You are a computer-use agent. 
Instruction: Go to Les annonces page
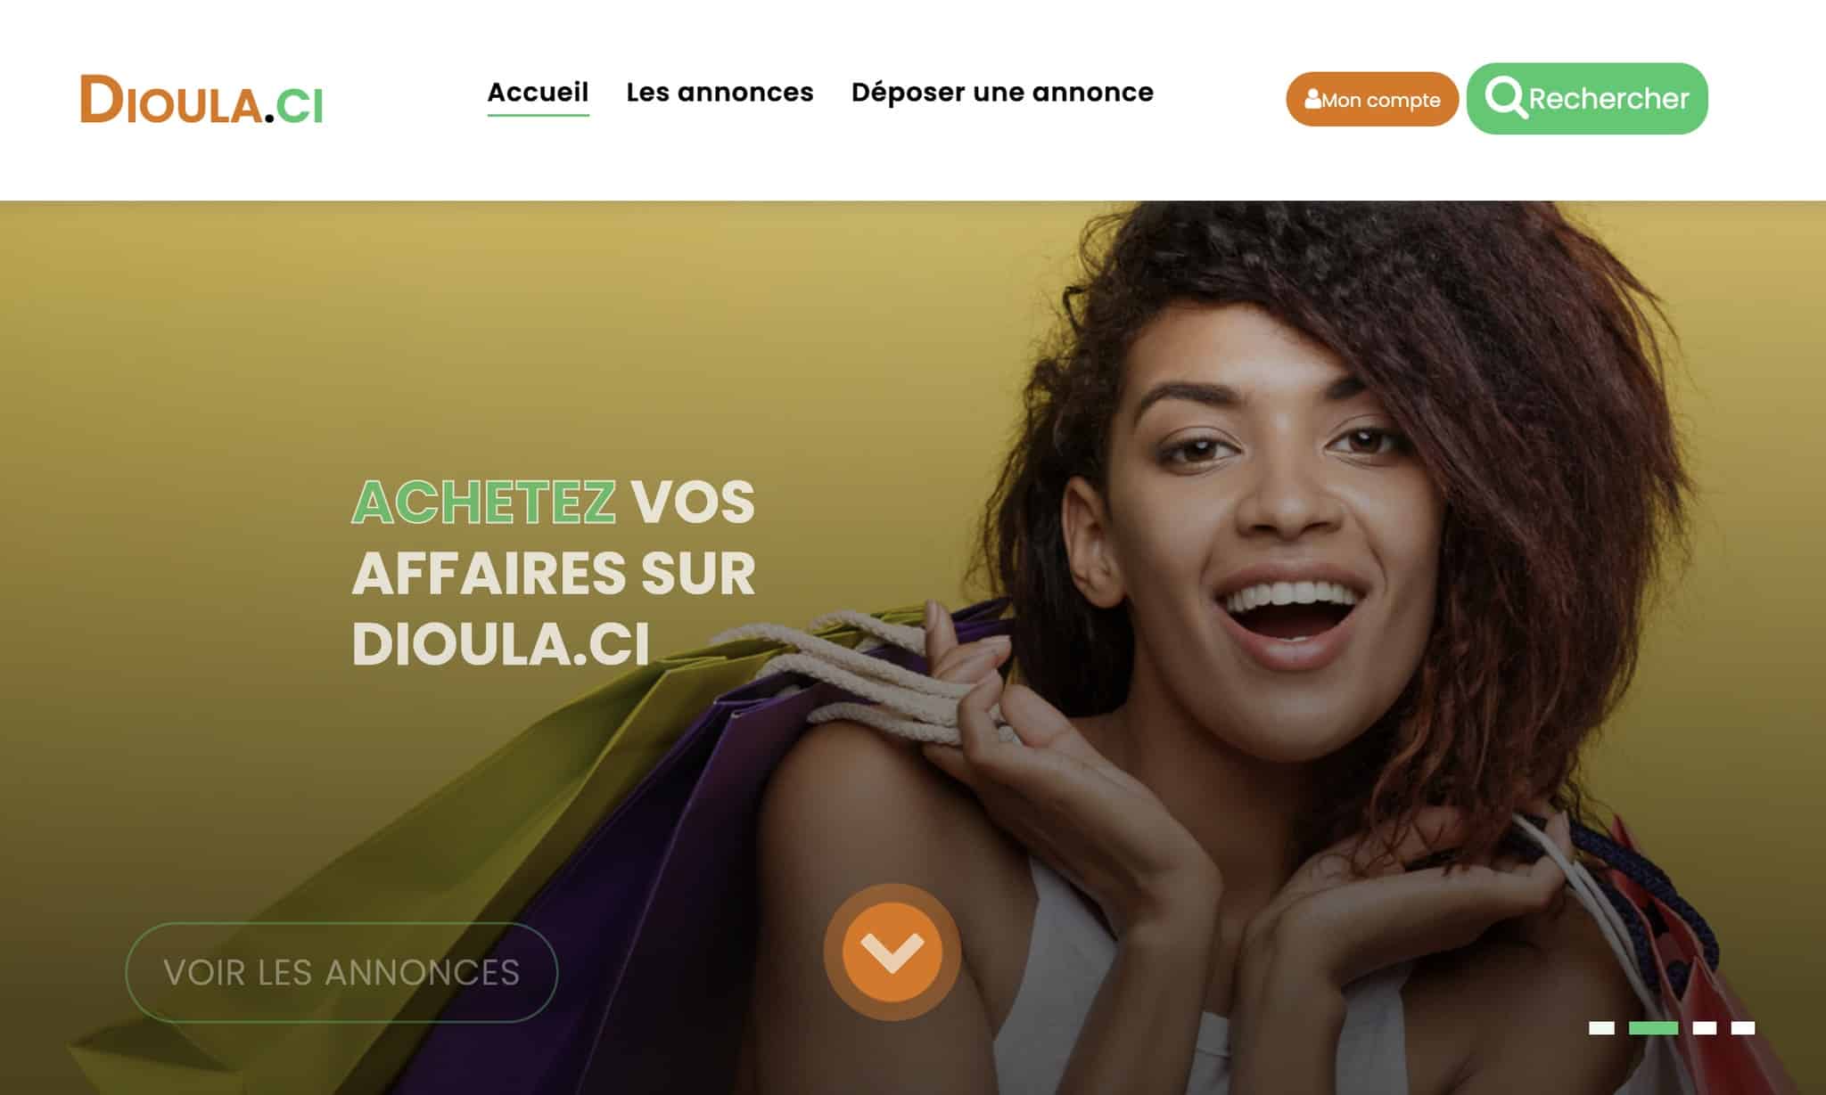[720, 92]
